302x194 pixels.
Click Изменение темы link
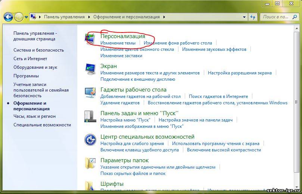pyautogui.click(x=118, y=43)
